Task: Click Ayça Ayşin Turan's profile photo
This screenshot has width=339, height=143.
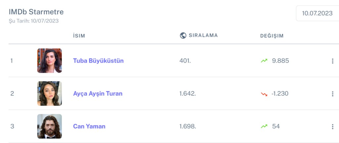Action: click(50, 93)
